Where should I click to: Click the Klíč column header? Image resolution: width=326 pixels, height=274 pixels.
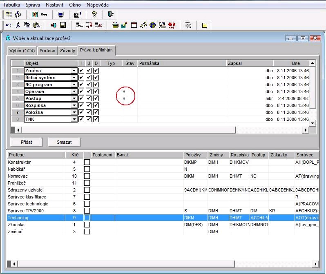tap(75, 155)
